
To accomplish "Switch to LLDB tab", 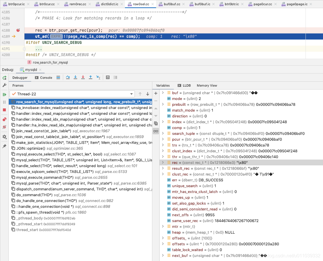I will (184, 85).
